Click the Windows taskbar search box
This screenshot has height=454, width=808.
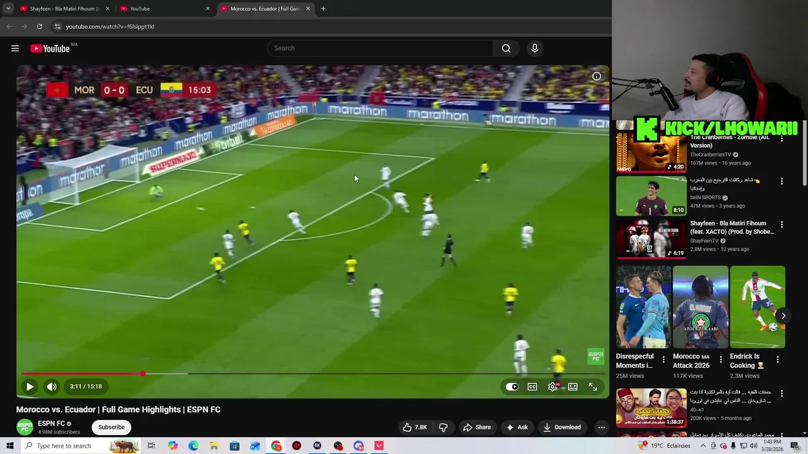click(x=81, y=446)
